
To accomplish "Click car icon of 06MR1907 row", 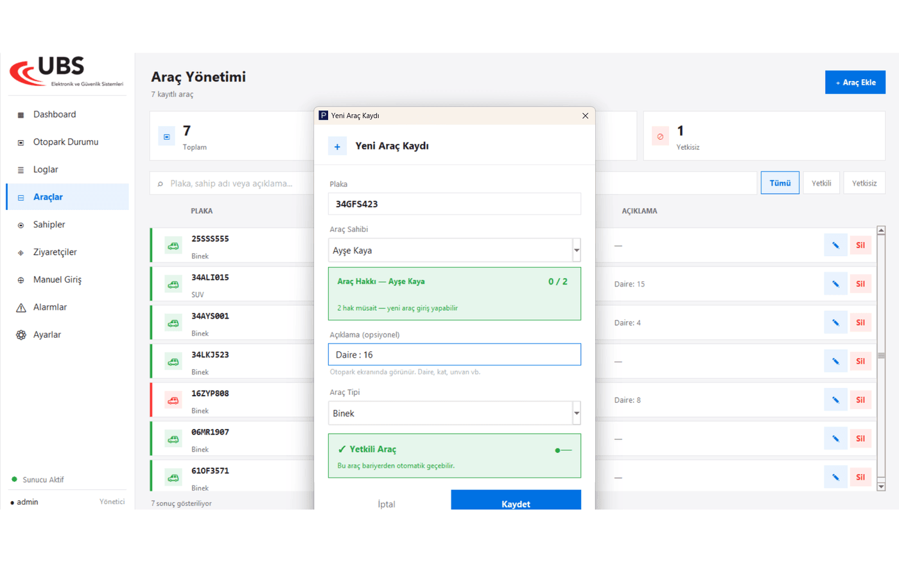I will [173, 439].
